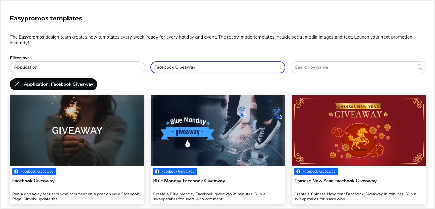The height and width of the screenshot is (209, 435).
Task: Open the sparkler GIVEAWAY template thumbnail
Action: coord(77,131)
